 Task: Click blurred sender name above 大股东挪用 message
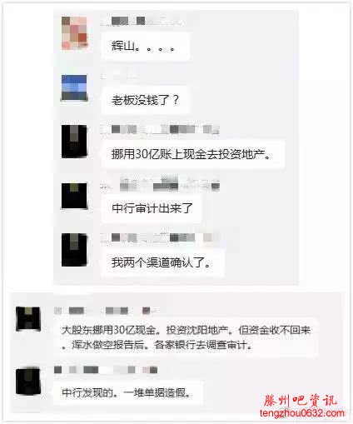pos(106,311)
